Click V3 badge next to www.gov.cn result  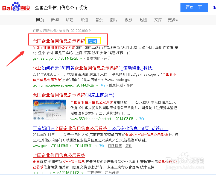(102, 146)
